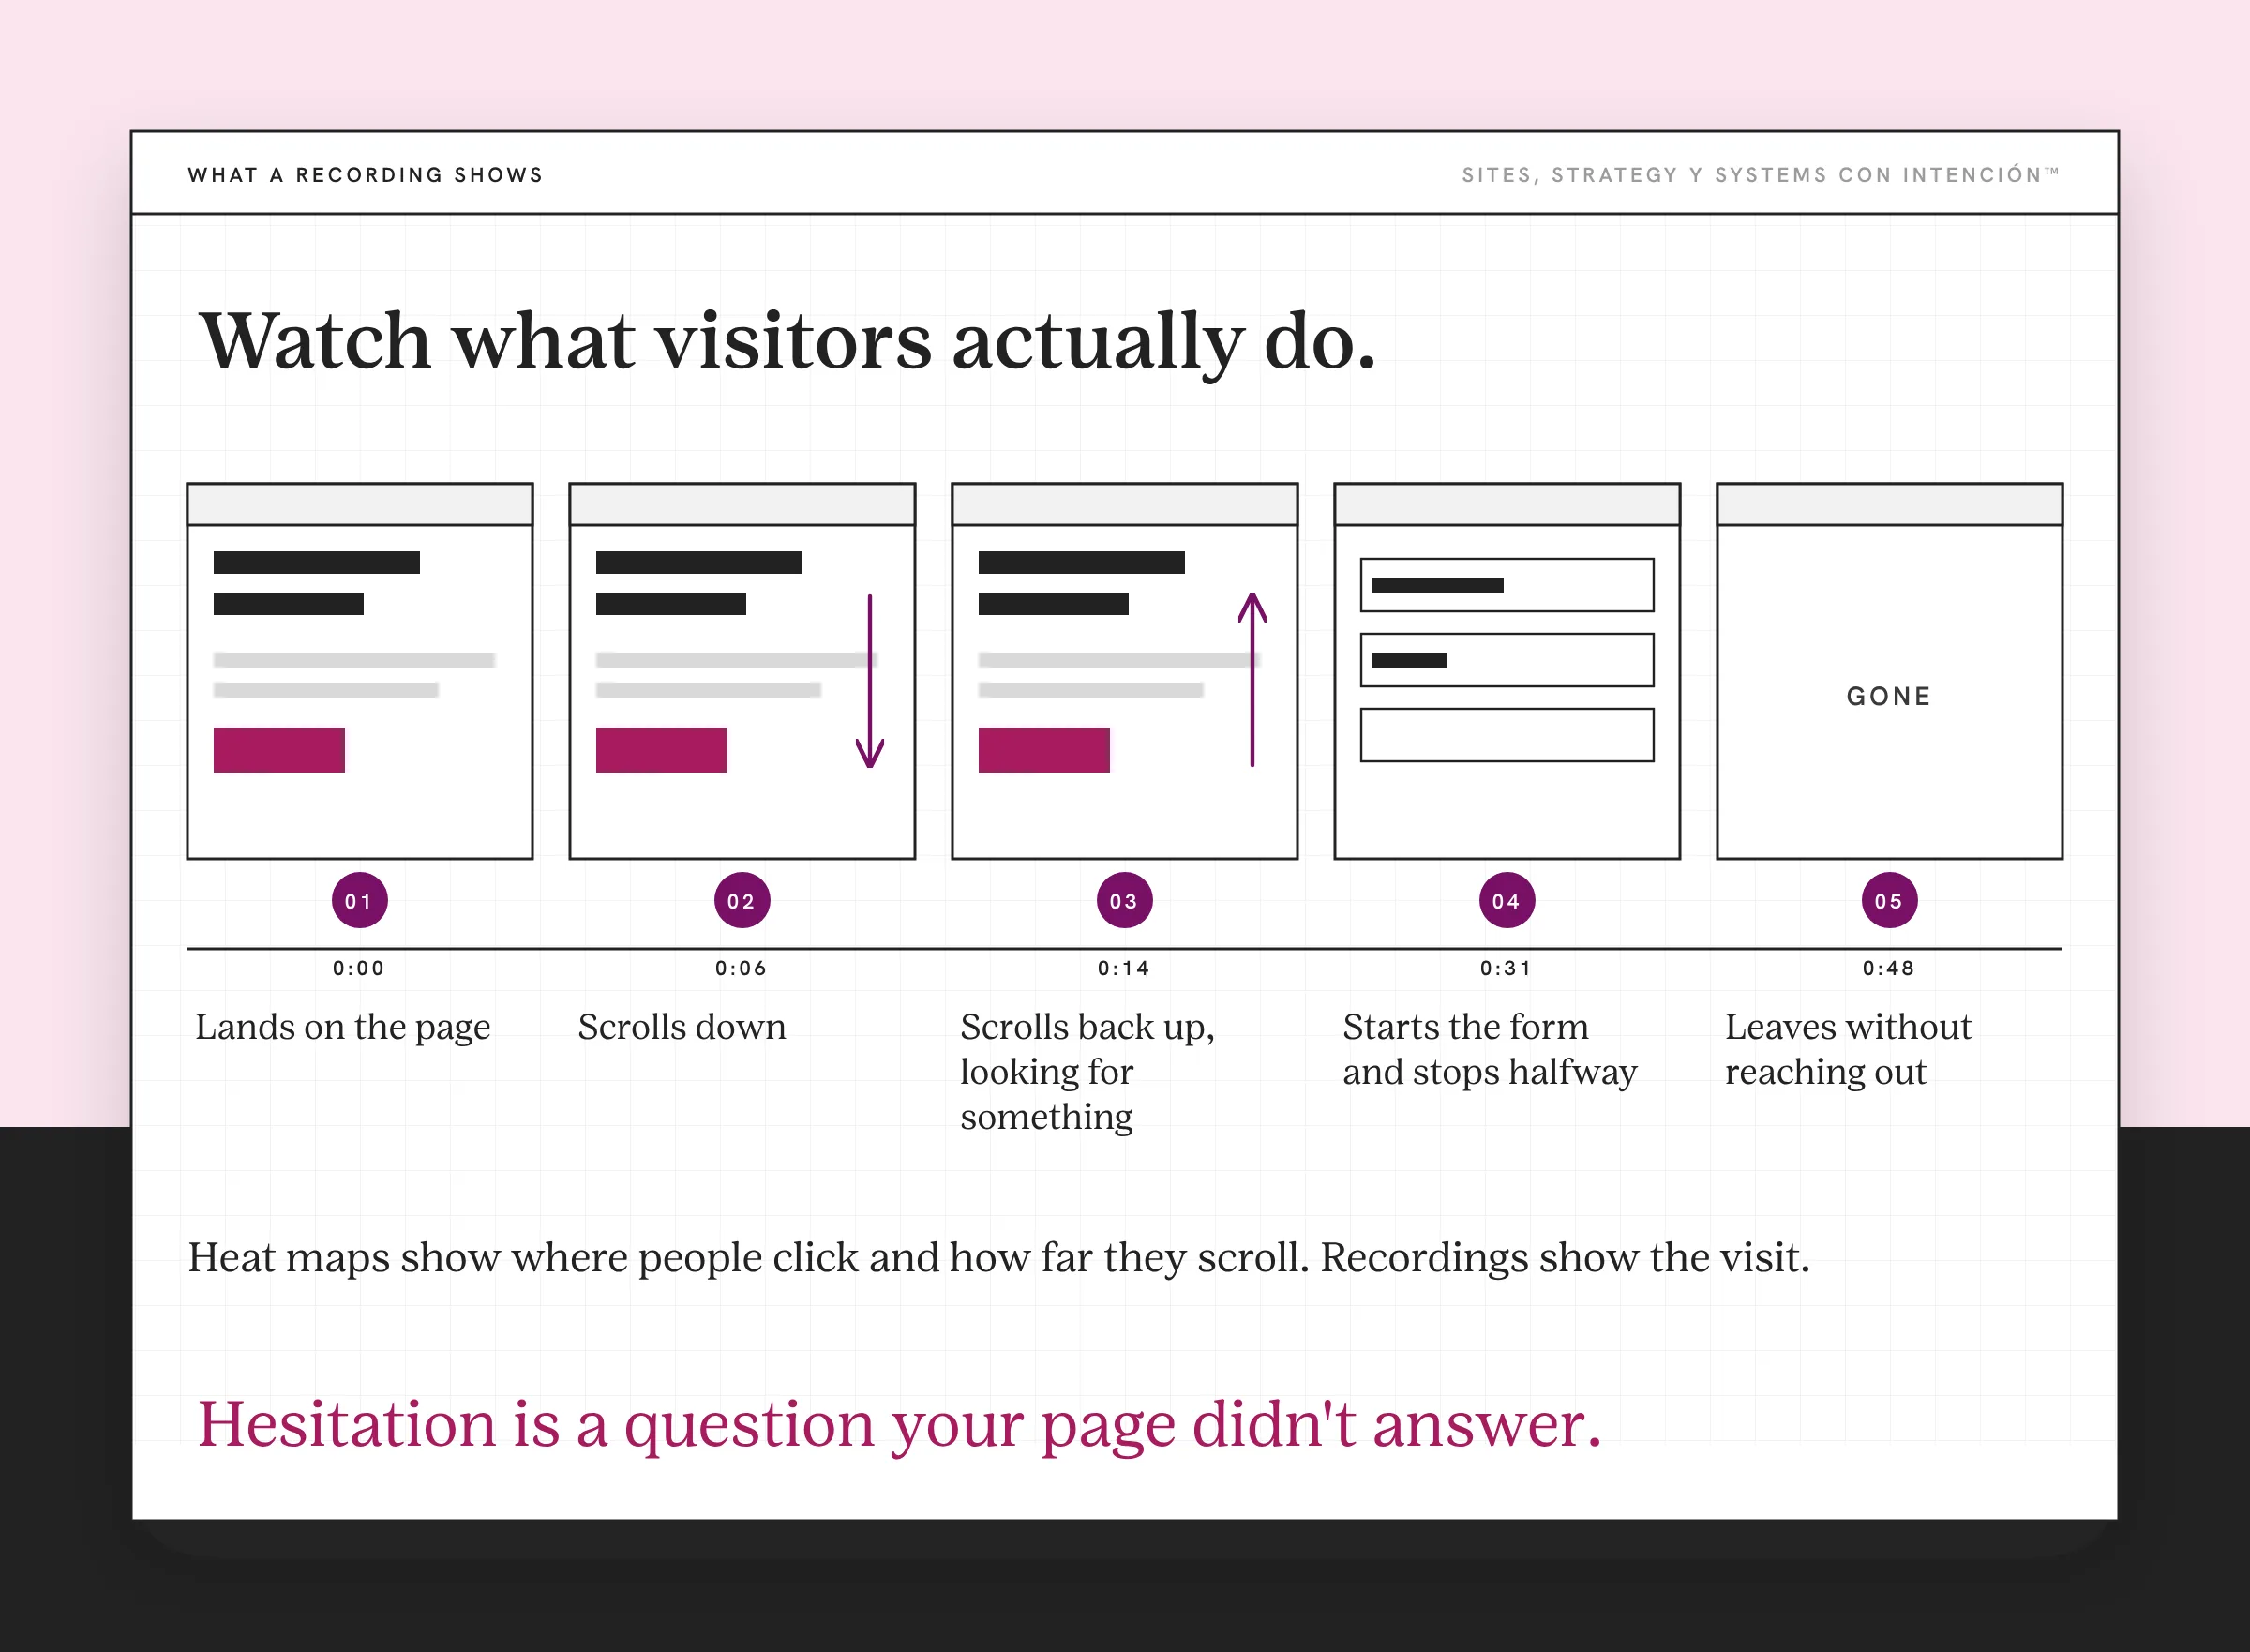Click the 'SITES, STRATEGY Y SYSTEMS CON INTENCIÓN' tagline

pos(1761,175)
